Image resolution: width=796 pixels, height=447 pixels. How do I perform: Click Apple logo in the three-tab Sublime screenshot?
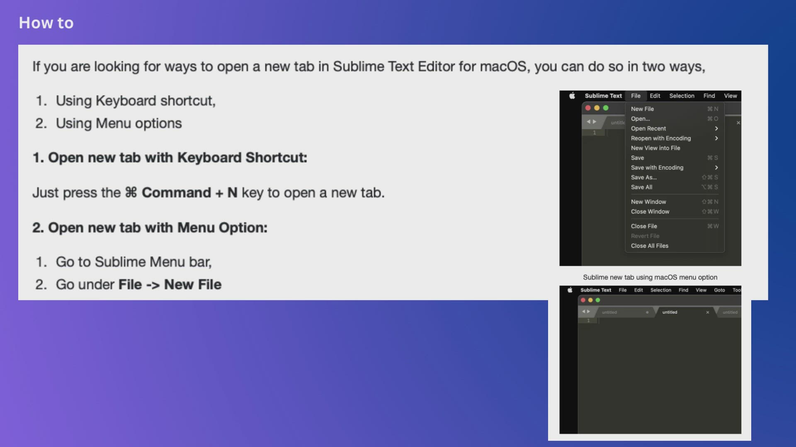coord(570,290)
